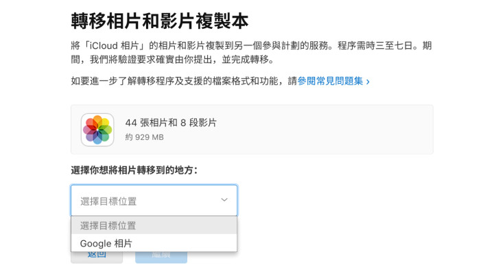The height and width of the screenshot is (278, 494).
Task: Click the colorful iCloud Photos app icon
Action: point(97,130)
